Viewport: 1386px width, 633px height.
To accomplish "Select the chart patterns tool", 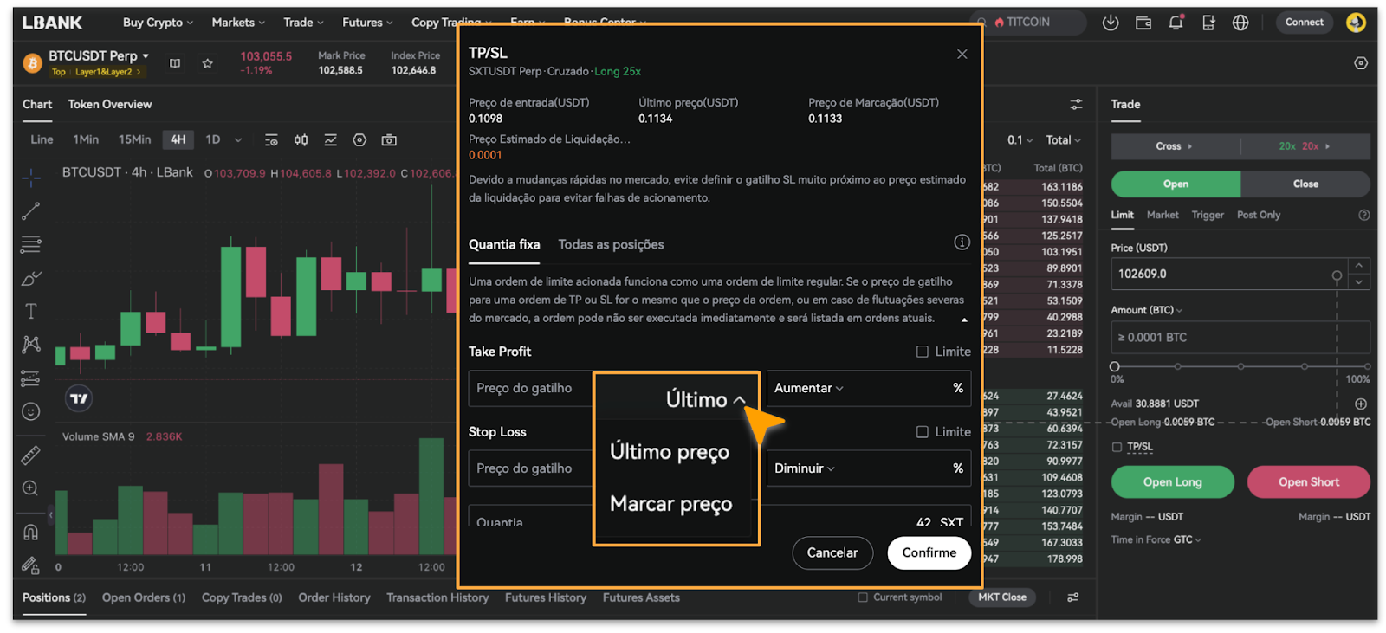I will [x=31, y=345].
